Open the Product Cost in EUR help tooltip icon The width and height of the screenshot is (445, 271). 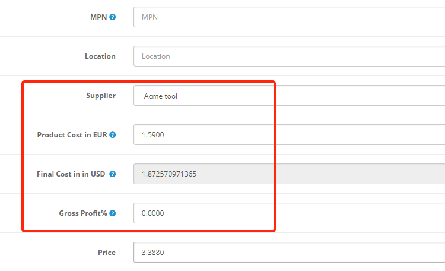pos(113,135)
